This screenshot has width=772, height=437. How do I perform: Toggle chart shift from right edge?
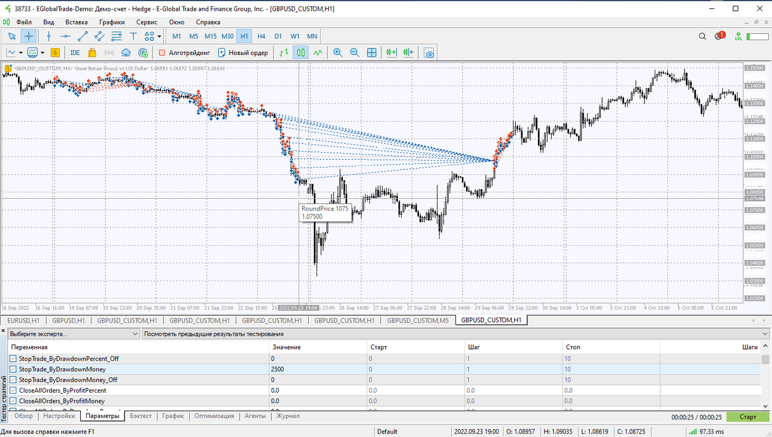tap(409, 53)
